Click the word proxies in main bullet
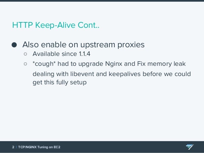 coord(131,45)
